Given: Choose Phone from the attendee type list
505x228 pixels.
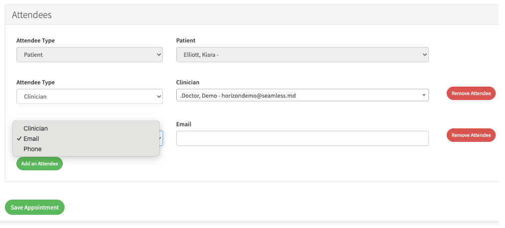Looking at the screenshot, I should (33, 149).
